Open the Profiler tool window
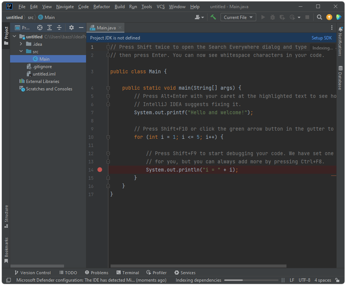Viewport: 346px width, 285px height. 156,273
